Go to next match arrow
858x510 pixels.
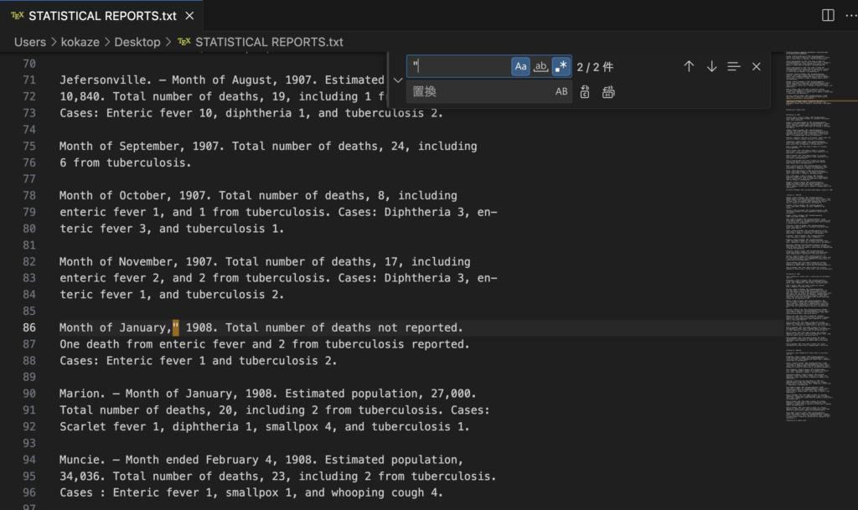click(x=711, y=66)
